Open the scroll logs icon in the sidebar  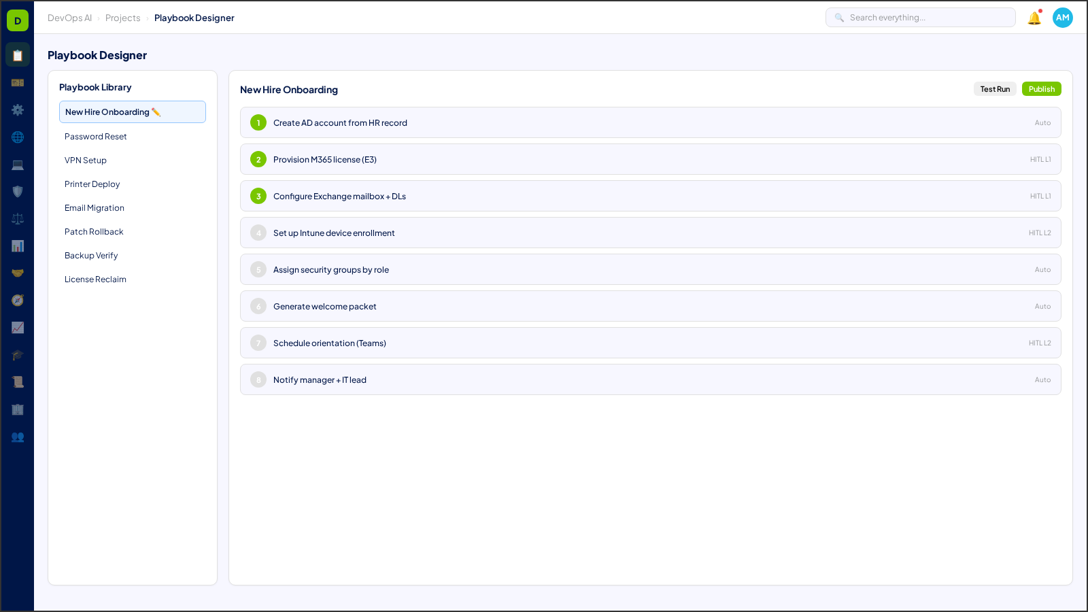(x=18, y=381)
